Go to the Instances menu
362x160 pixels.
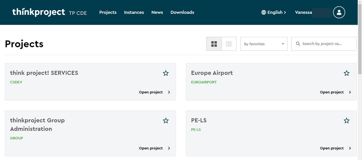point(134,12)
